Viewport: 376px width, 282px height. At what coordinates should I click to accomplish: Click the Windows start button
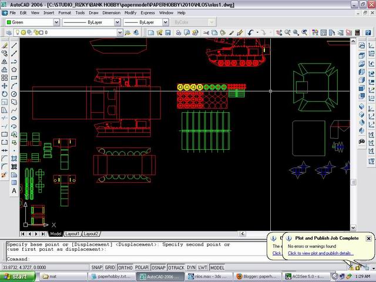pyautogui.click(x=18, y=277)
